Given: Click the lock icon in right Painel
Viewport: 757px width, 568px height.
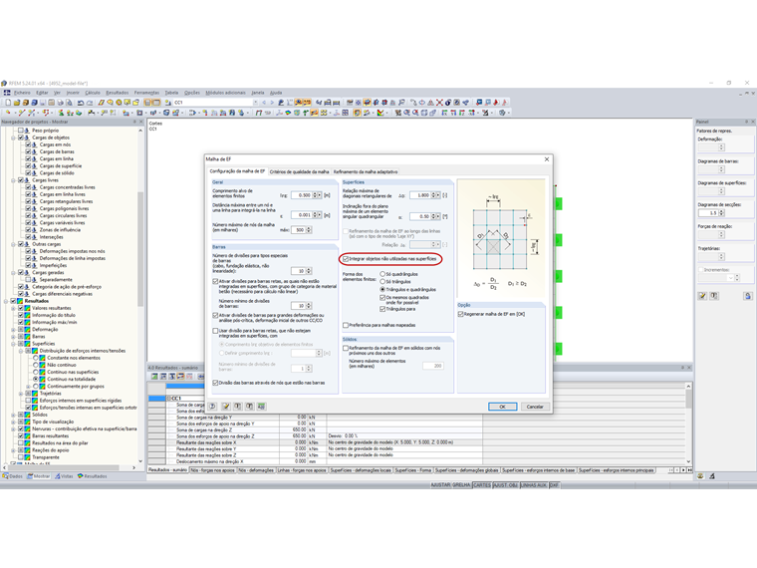Looking at the screenshot, I should tap(747, 296).
